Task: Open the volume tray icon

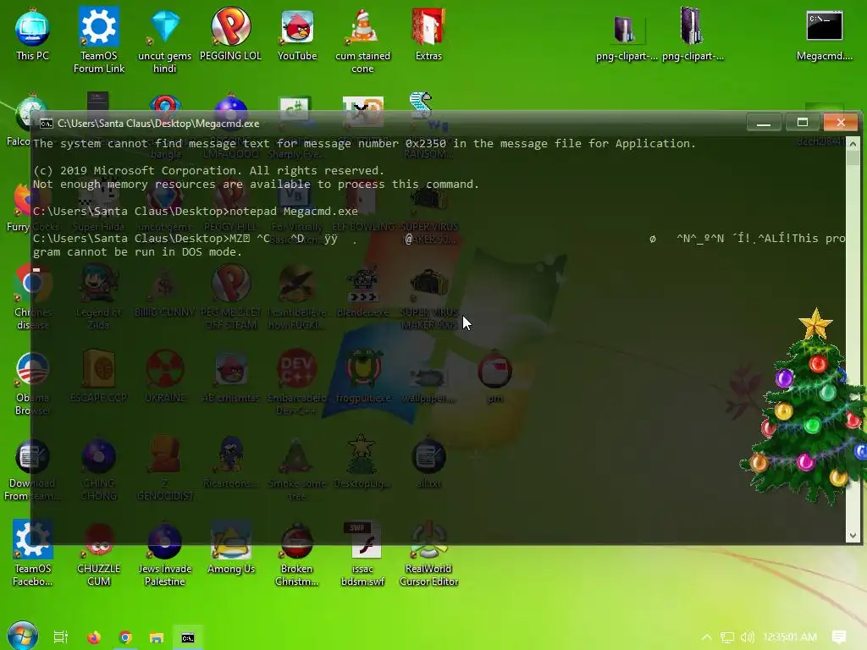Action: coord(747,637)
